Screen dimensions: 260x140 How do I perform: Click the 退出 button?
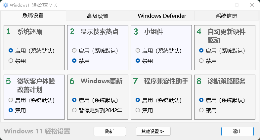click(x=237, y=131)
